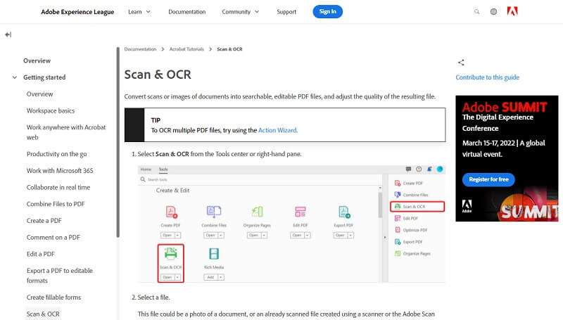The width and height of the screenshot is (563, 320).
Task: Open dropdown arrow beside Create PDF Open button
Action: [x=178, y=236]
